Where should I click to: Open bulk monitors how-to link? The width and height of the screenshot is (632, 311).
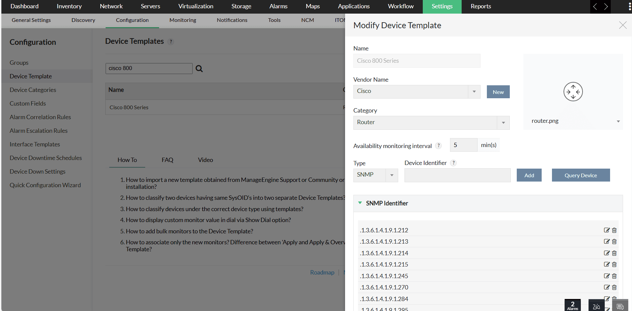click(189, 231)
